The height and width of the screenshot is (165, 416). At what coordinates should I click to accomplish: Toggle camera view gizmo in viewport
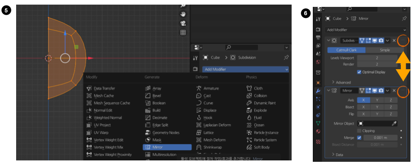[183, 23]
